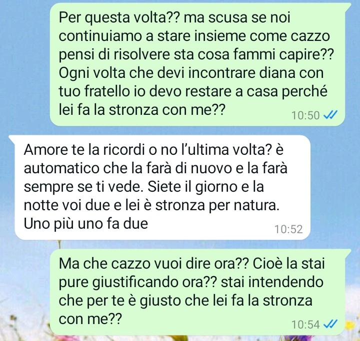Screen dimensions: 360x341
Task: Click the tail of the 10:50 outgoing bubble
Action: (348, 6)
